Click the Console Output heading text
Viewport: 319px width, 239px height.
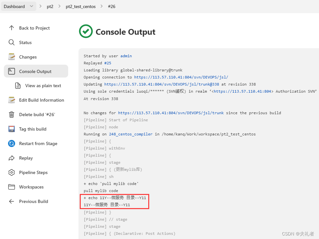coord(125,32)
